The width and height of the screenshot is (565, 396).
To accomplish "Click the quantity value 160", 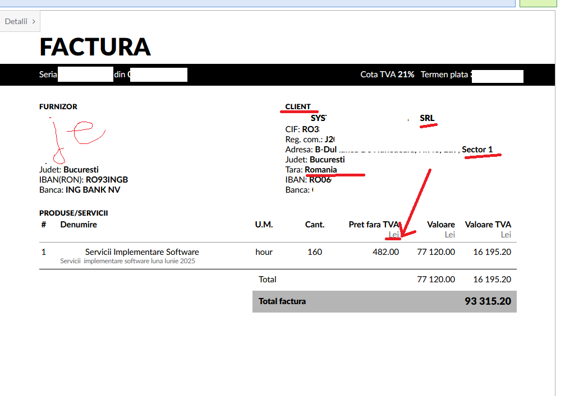I will click(315, 252).
